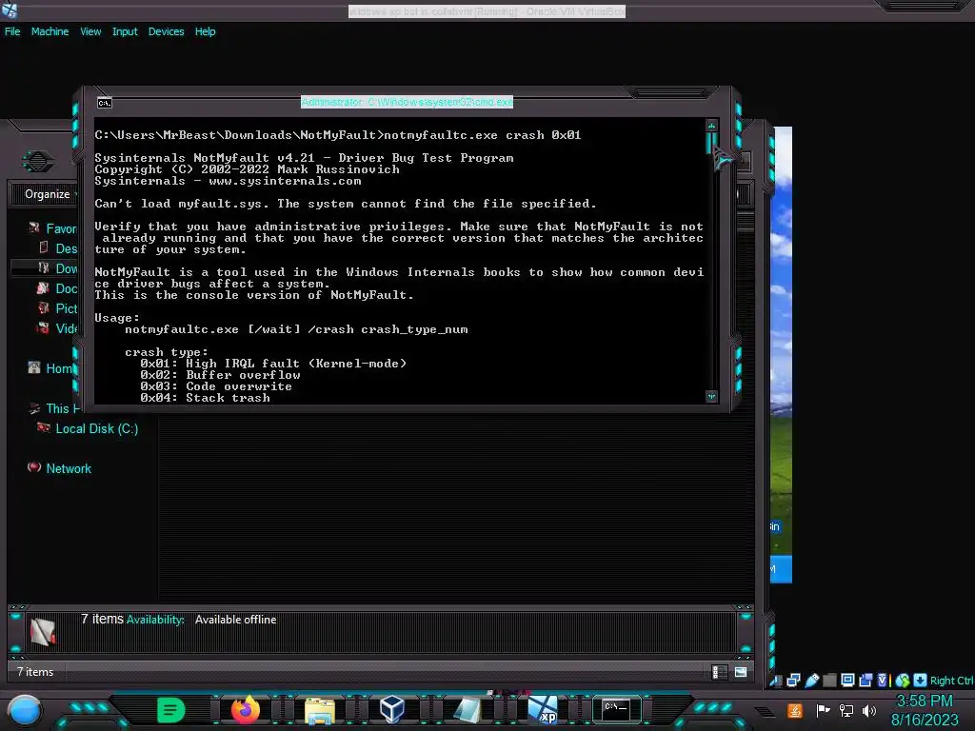Screen dimensions: 975x731
Task: Click '0x02: Buffer overflow' console line
Action: [220, 375]
